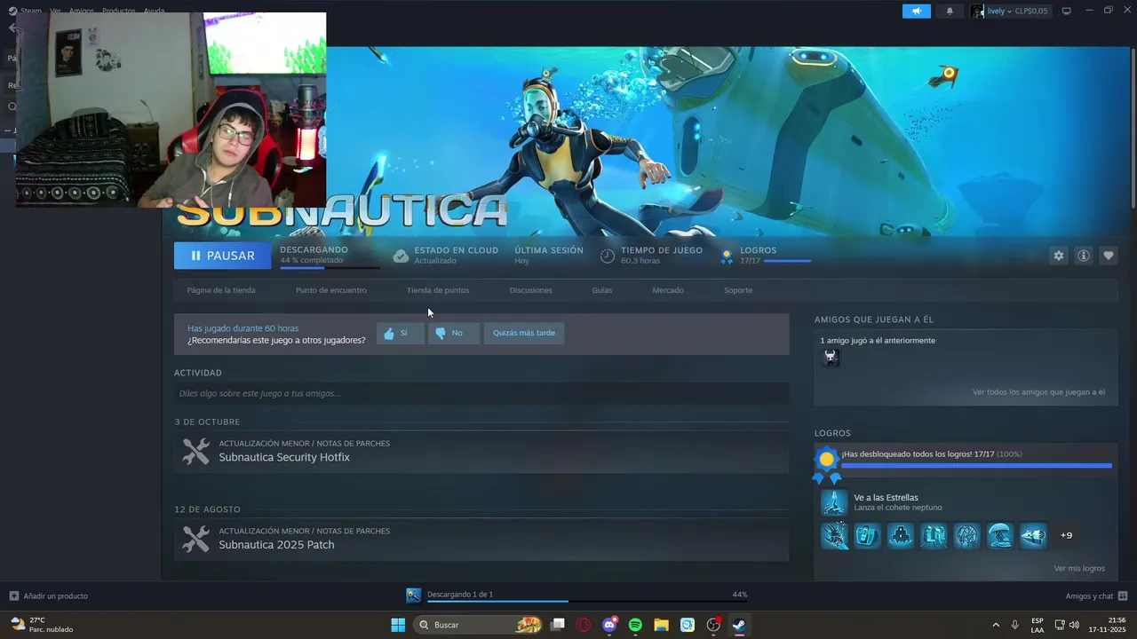Select the creature claw achievement icon
The width and height of the screenshot is (1137, 639).
pos(835,536)
